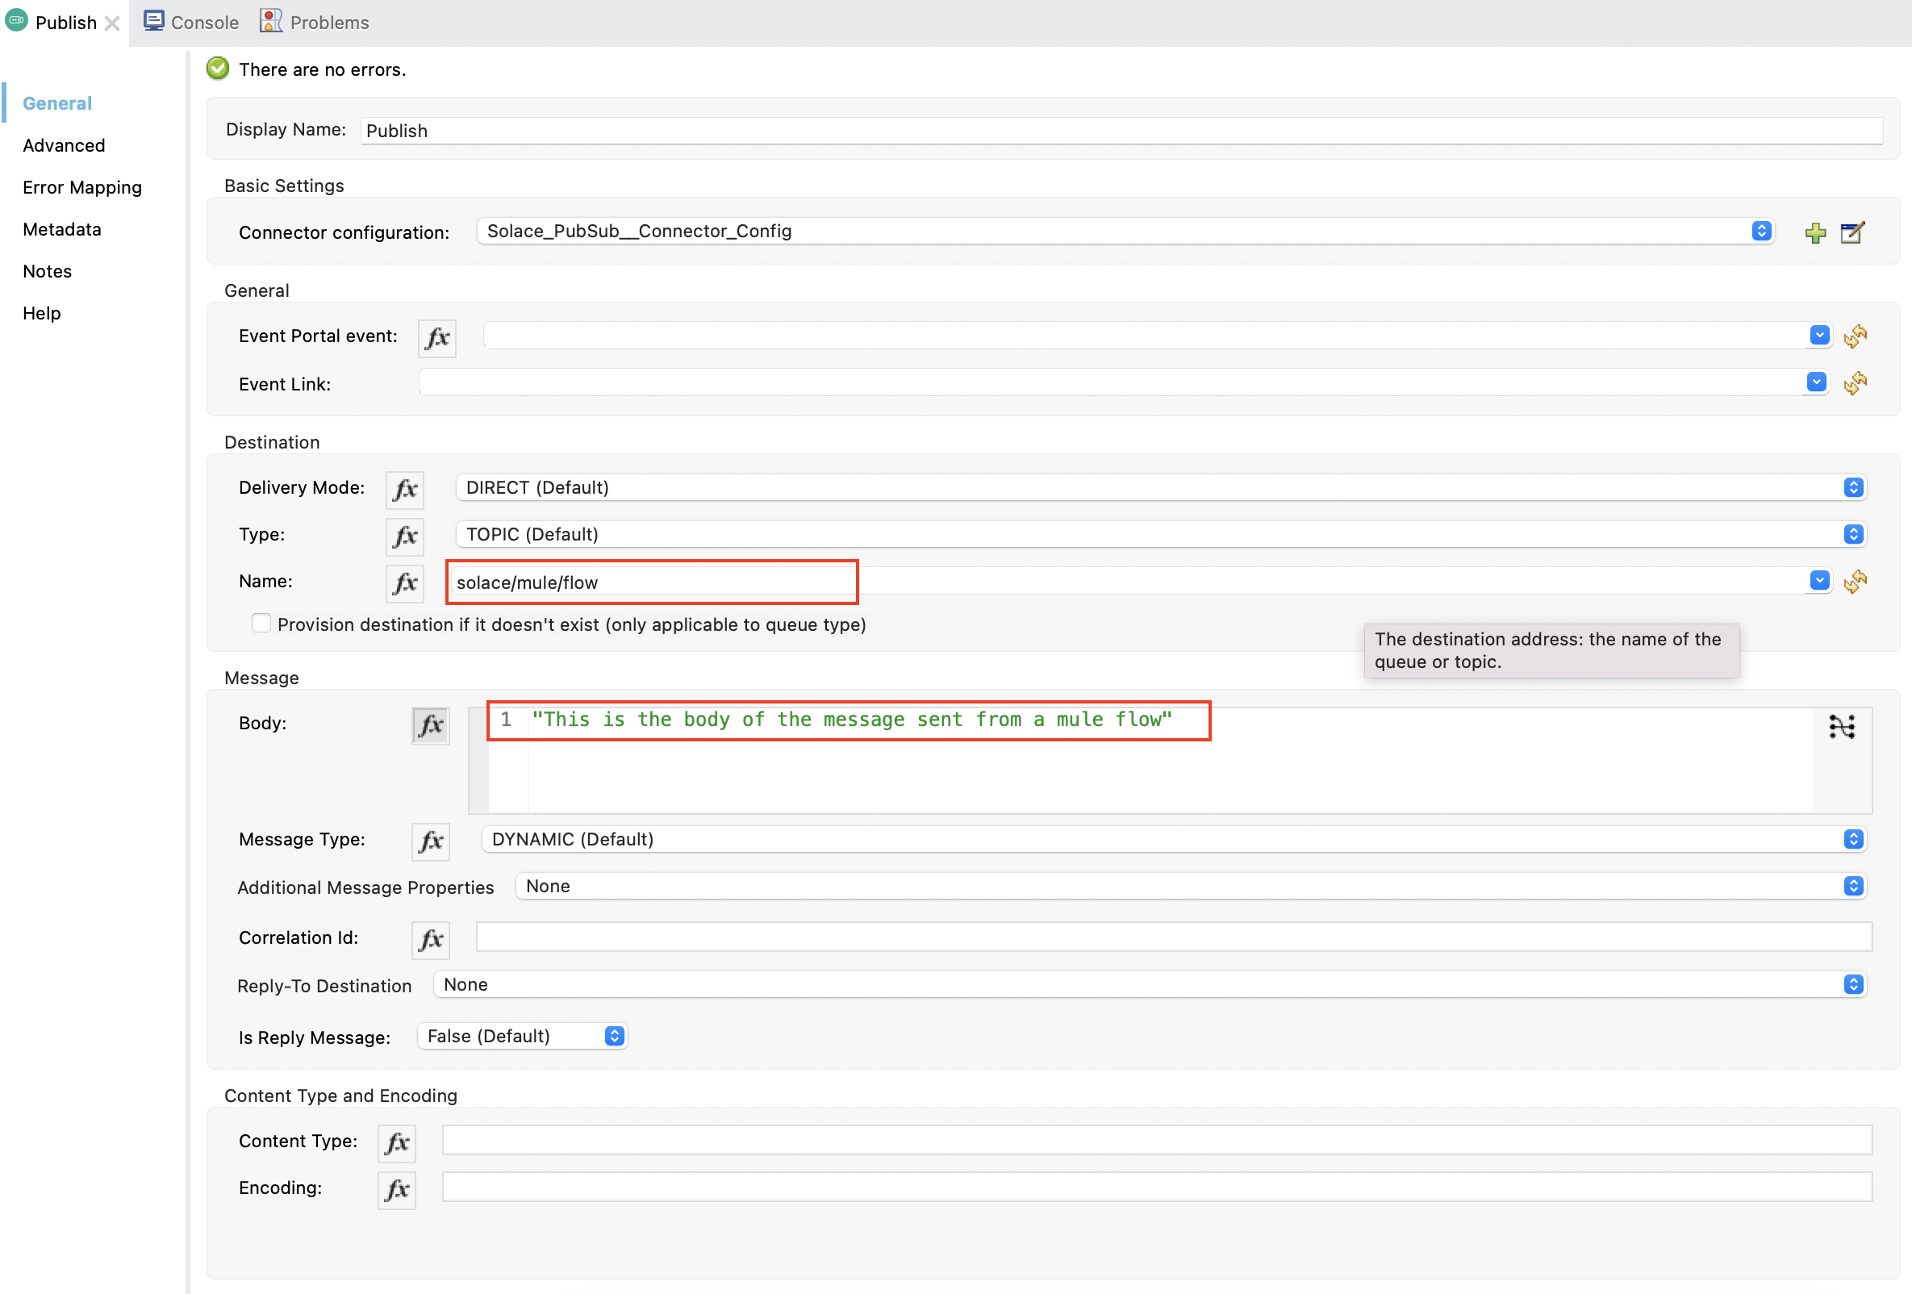Check Provision destination if it doesn't exist

tap(261, 623)
